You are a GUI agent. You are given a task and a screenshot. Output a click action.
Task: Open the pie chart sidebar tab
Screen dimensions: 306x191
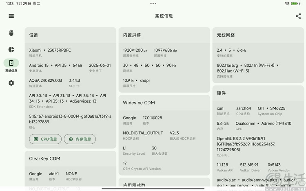(11, 49)
